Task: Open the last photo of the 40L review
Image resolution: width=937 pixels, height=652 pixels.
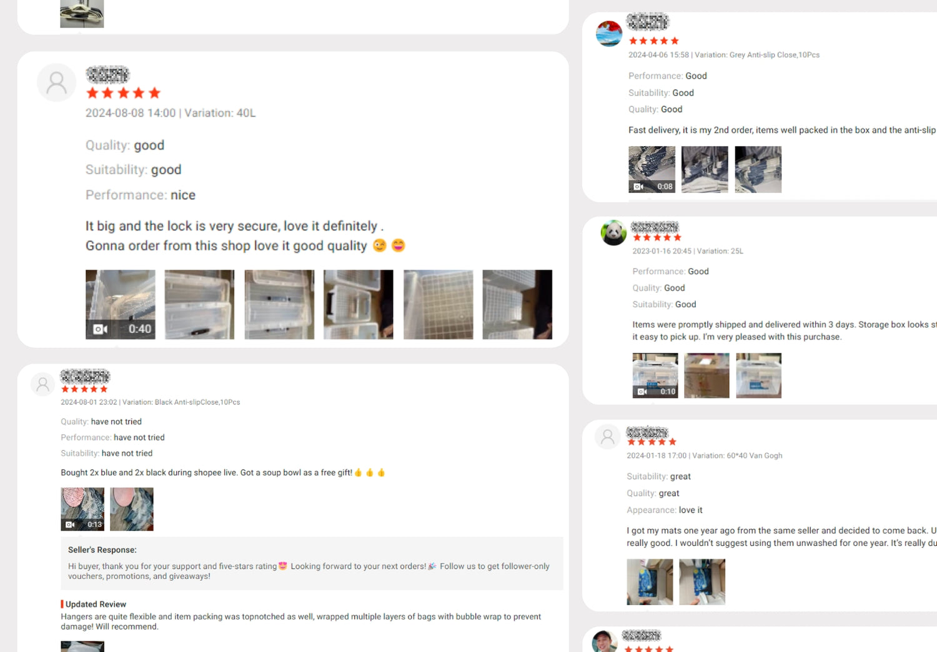Action: pyautogui.click(x=517, y=305)
